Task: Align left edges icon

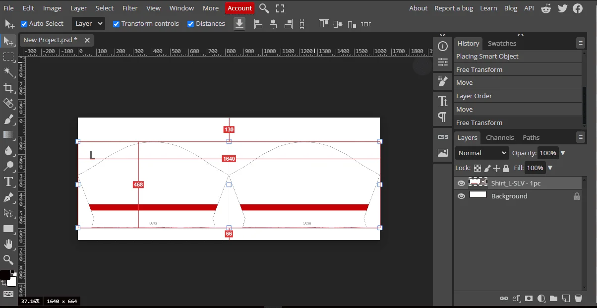Action: pyautogui.click(x=258, y=24)
